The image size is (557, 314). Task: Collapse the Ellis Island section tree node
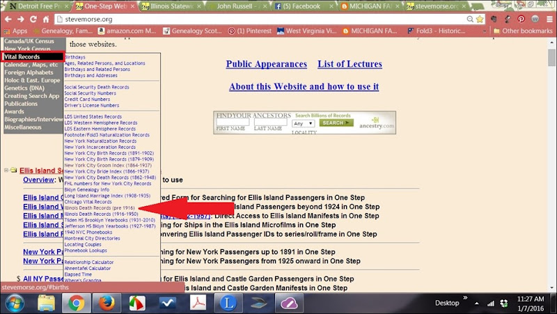coord(6,170)
